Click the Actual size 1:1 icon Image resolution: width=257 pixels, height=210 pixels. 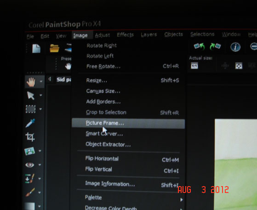click(x=194, y=66)
